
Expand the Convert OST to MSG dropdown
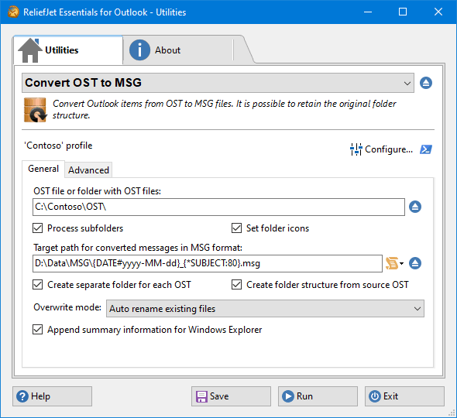coord(218,83)
